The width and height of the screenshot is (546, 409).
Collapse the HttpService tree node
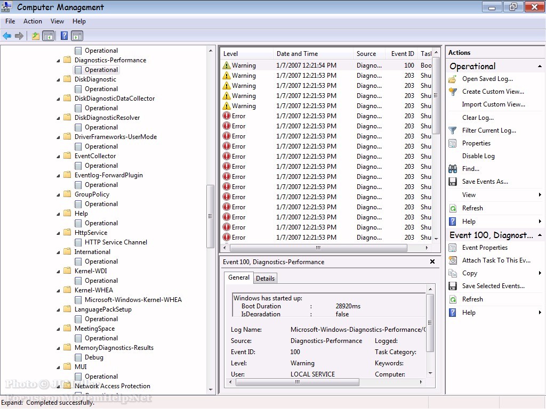tap(58, 233)
